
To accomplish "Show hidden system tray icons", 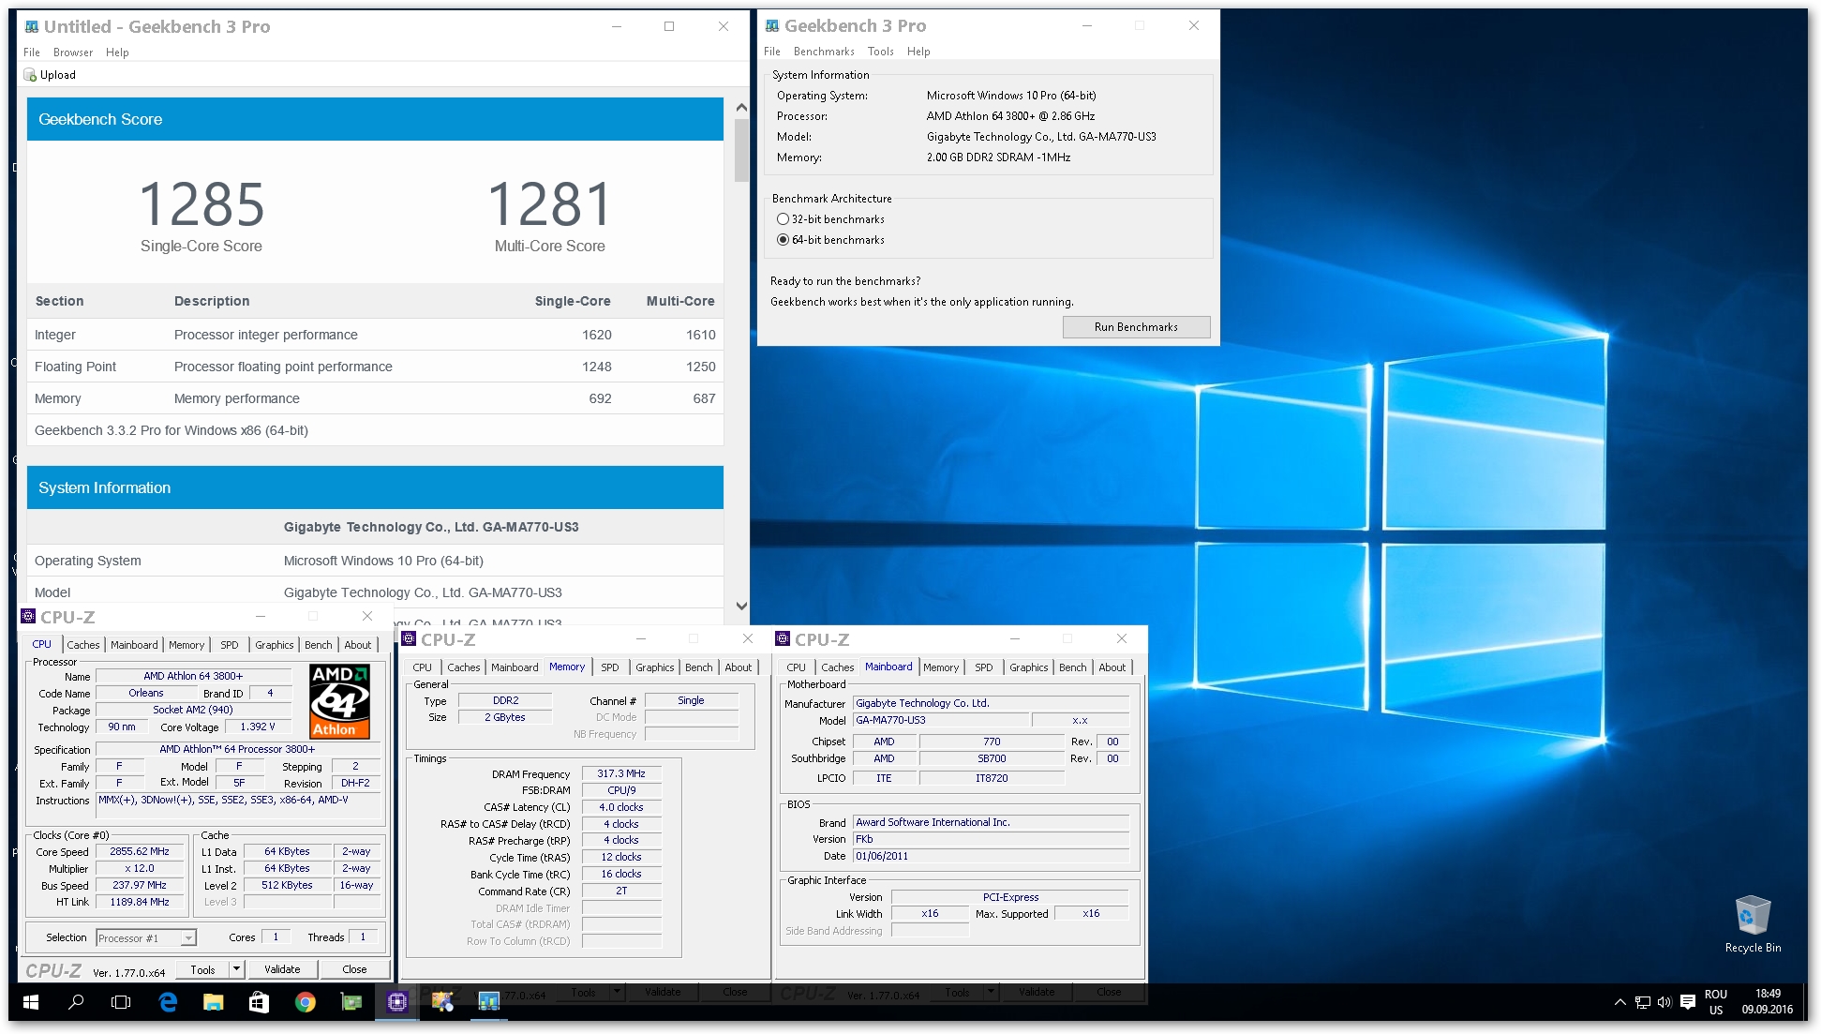I will pyautogui.click(x=1619, y=1002).
